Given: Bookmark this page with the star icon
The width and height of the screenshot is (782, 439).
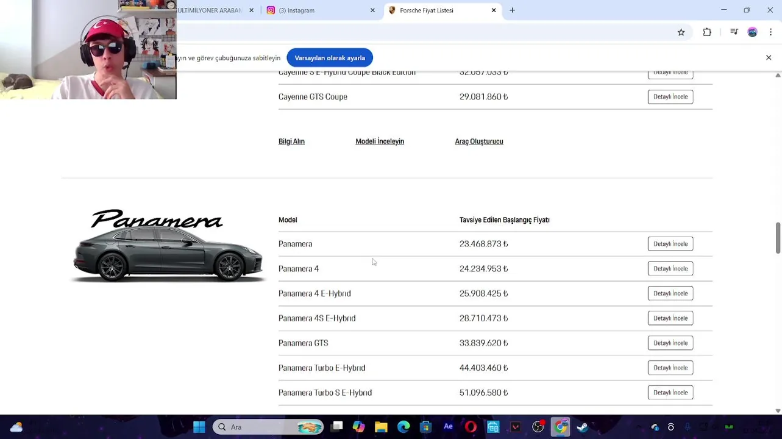Looking at the screenshot, I should coord(681,32).
